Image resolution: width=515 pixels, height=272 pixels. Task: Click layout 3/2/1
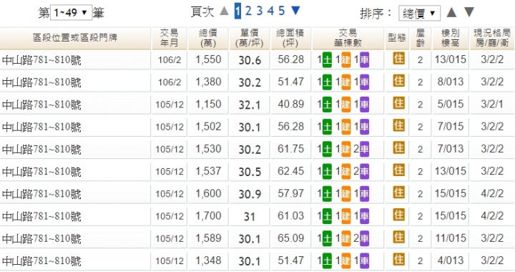tap(492, 104)
